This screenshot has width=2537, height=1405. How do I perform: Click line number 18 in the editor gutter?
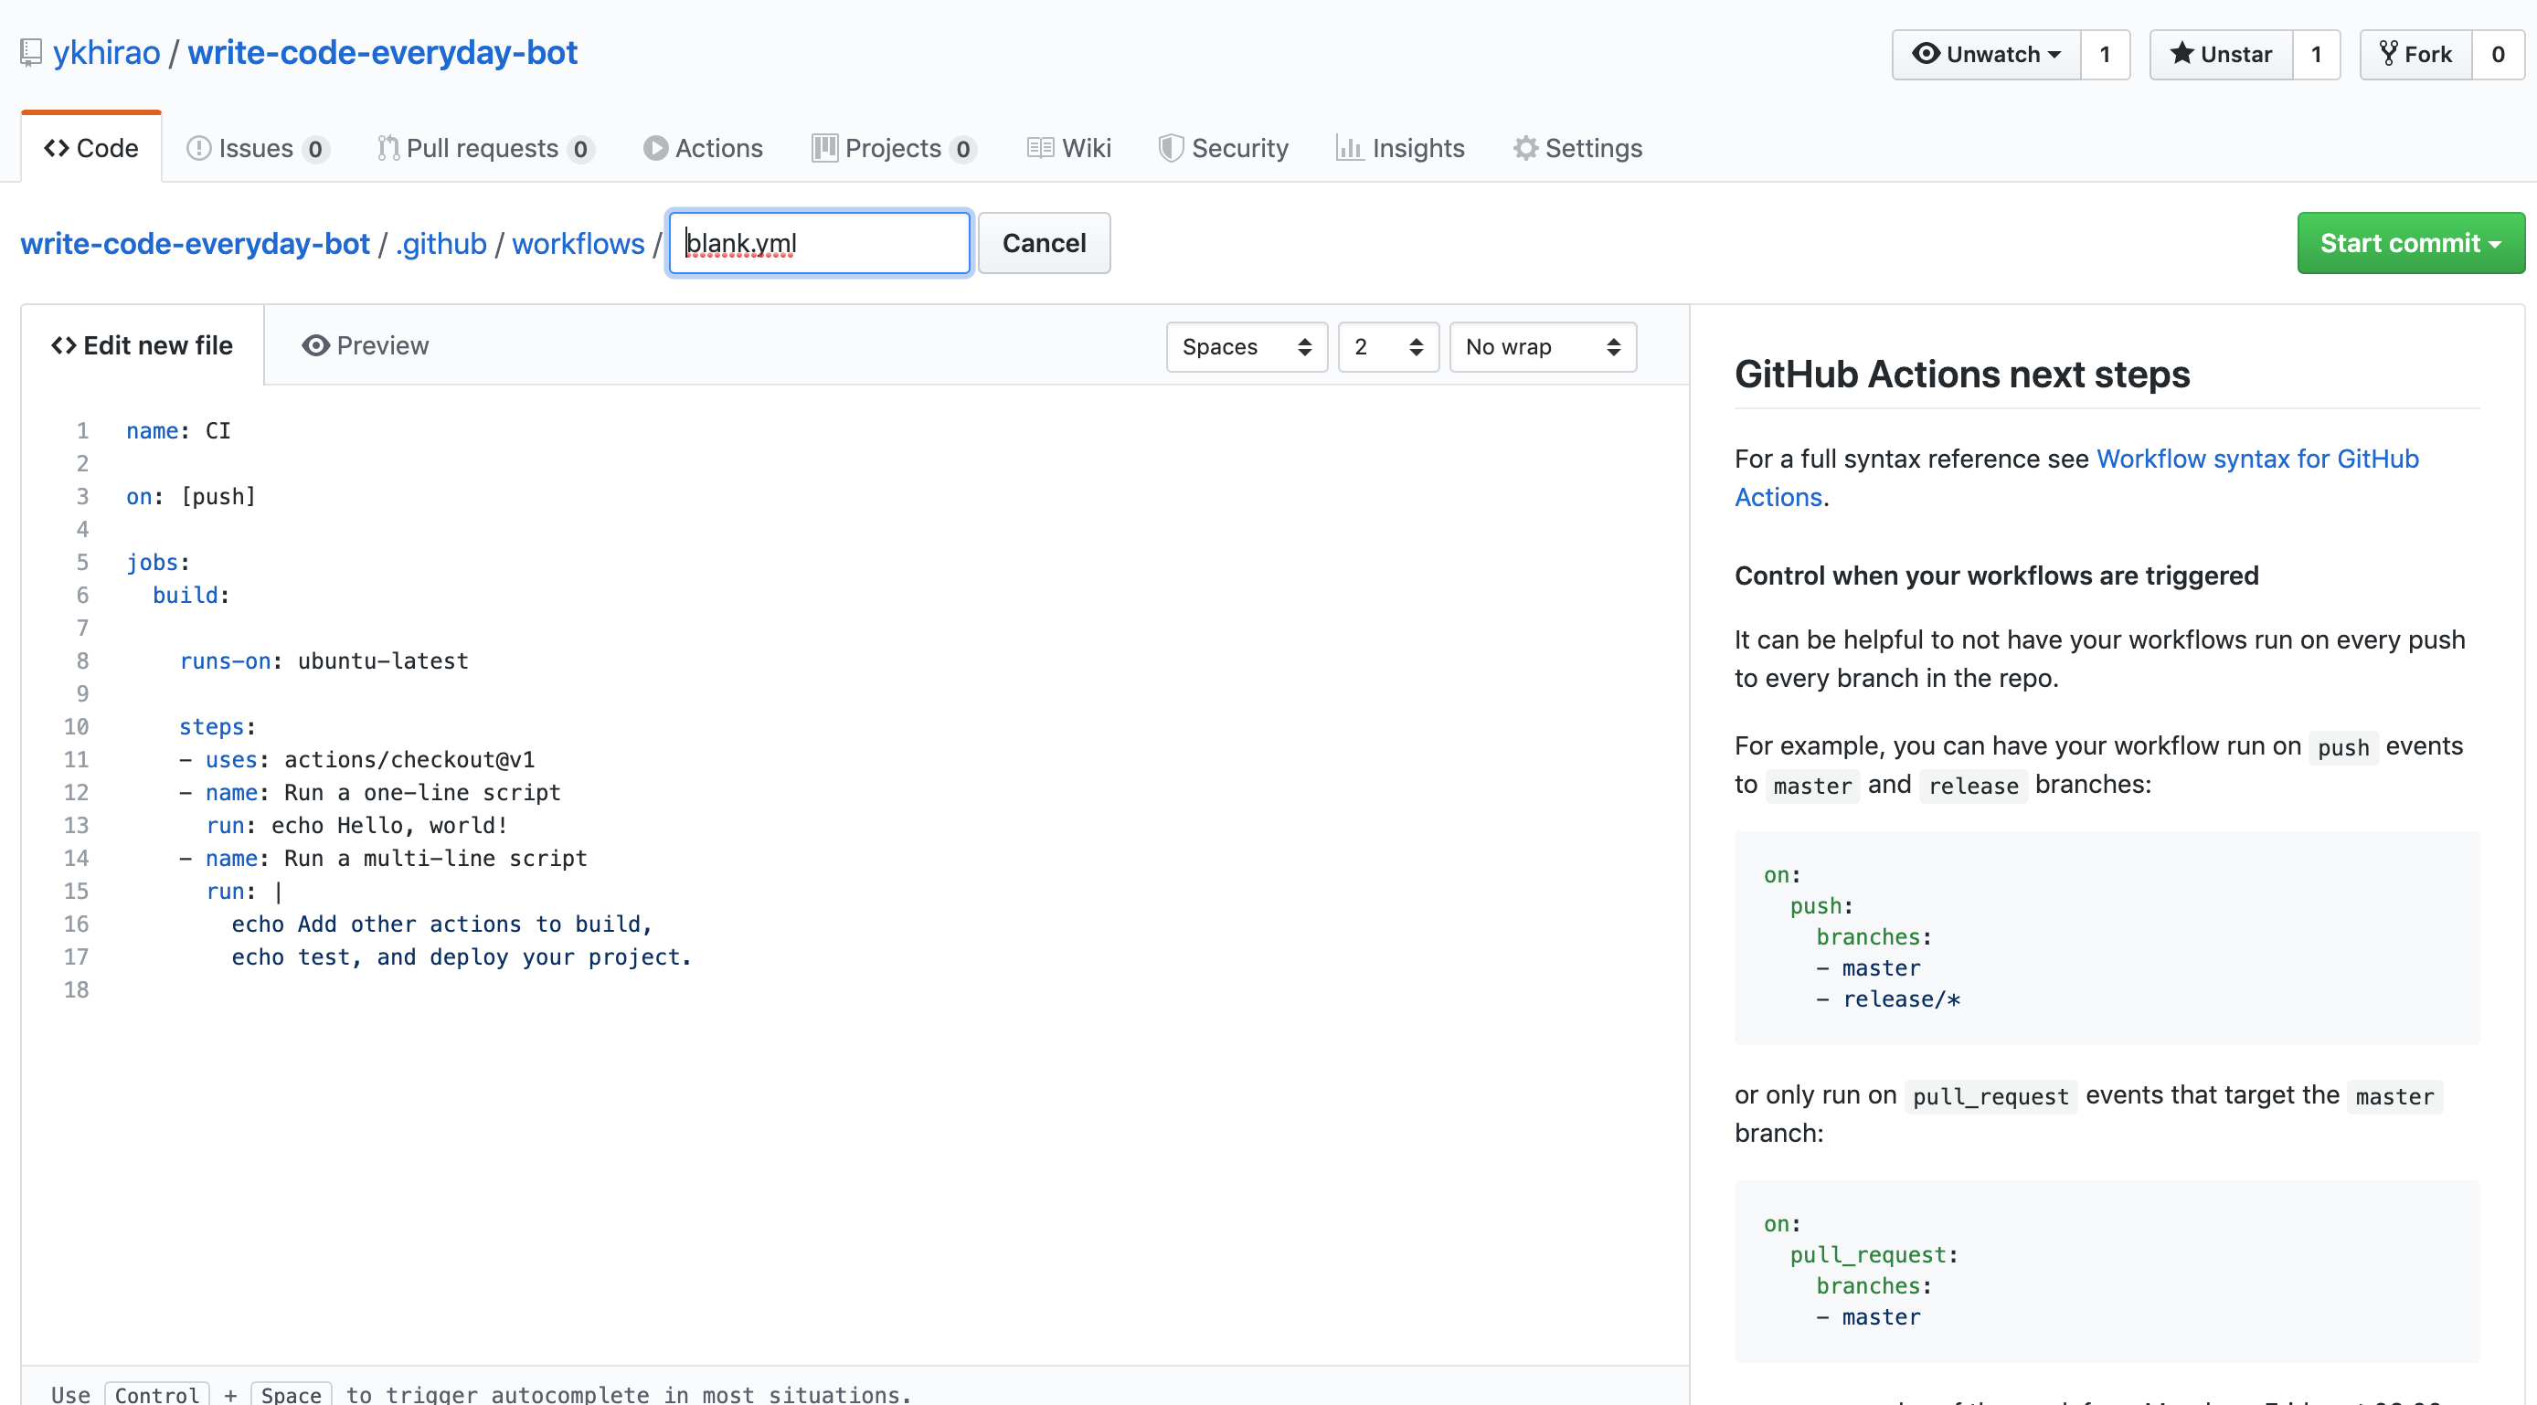[x=76, y=989]
